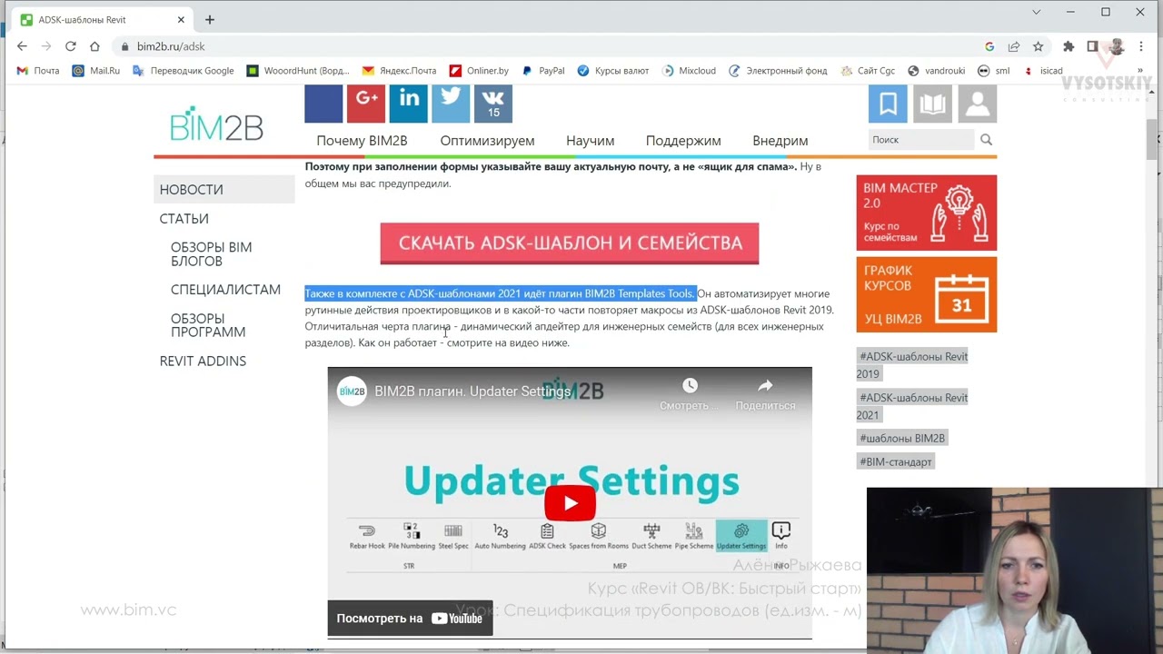This screenshot has height=654, width=1163.
Task: Click the site search field 'Поиск'
Action: coord(921,140)
